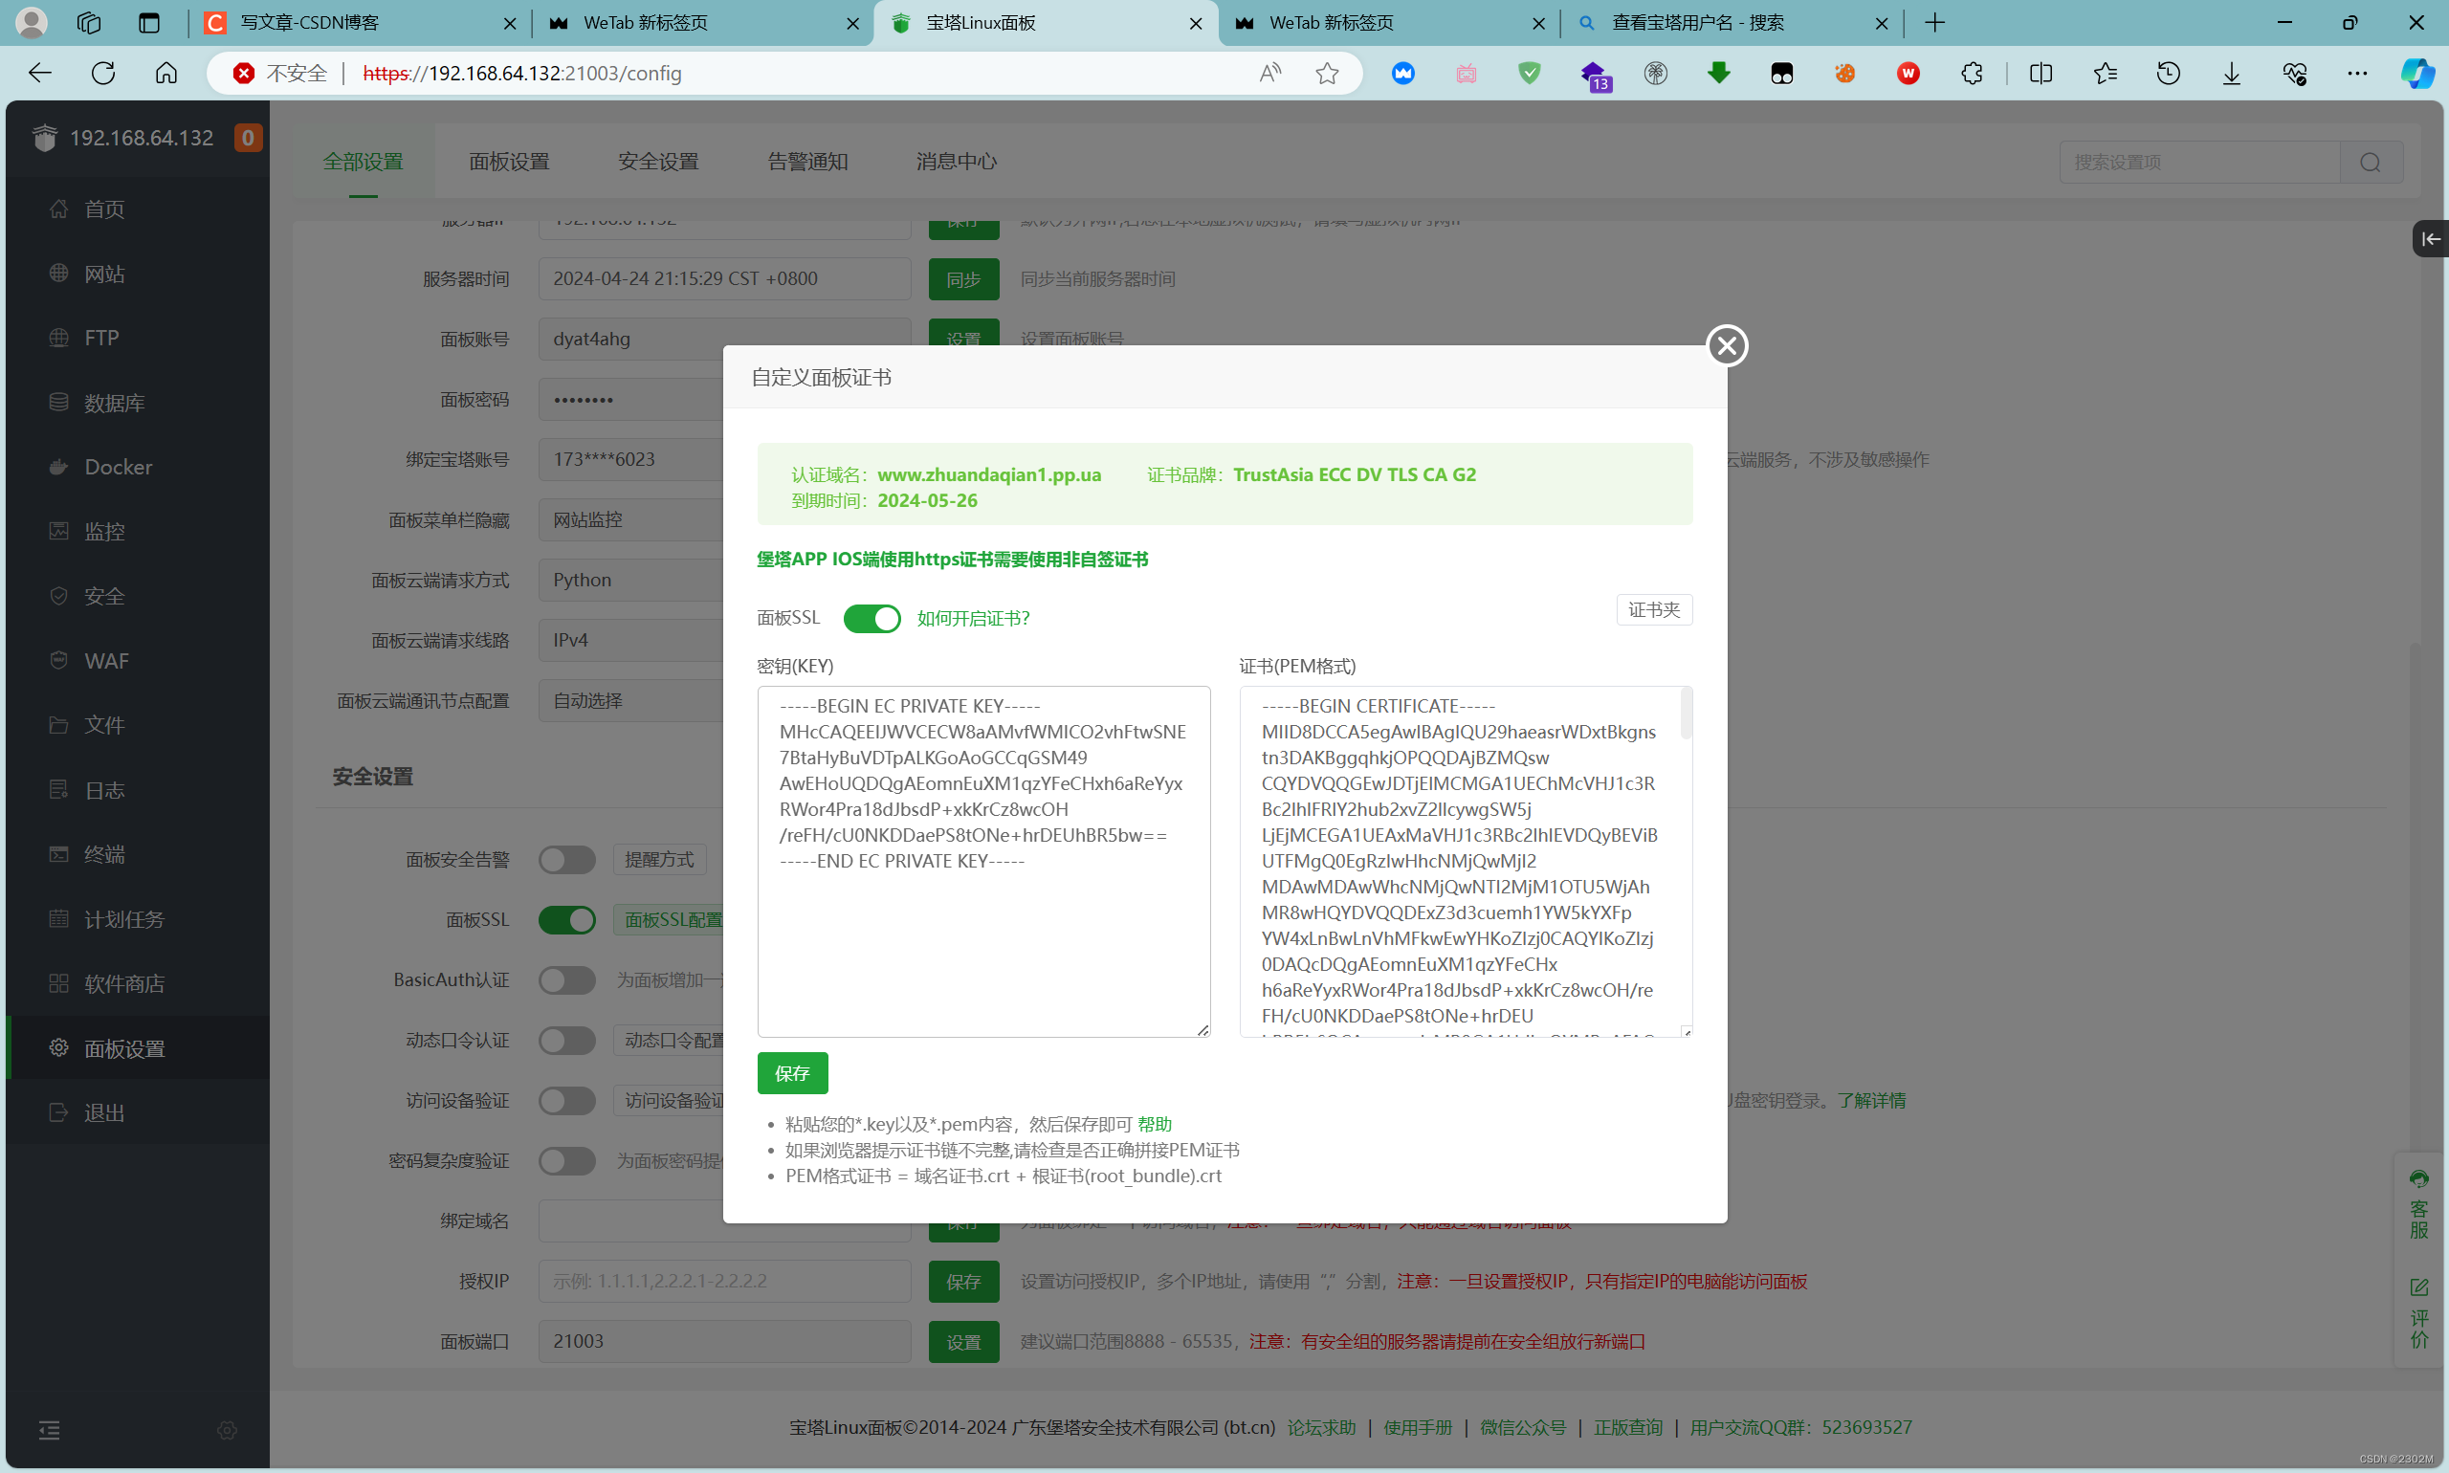Viewport: 2449px width, 1473px height.
Task: Click the sidebar collapse icon at bottom left
Action: coord(49,1429)
